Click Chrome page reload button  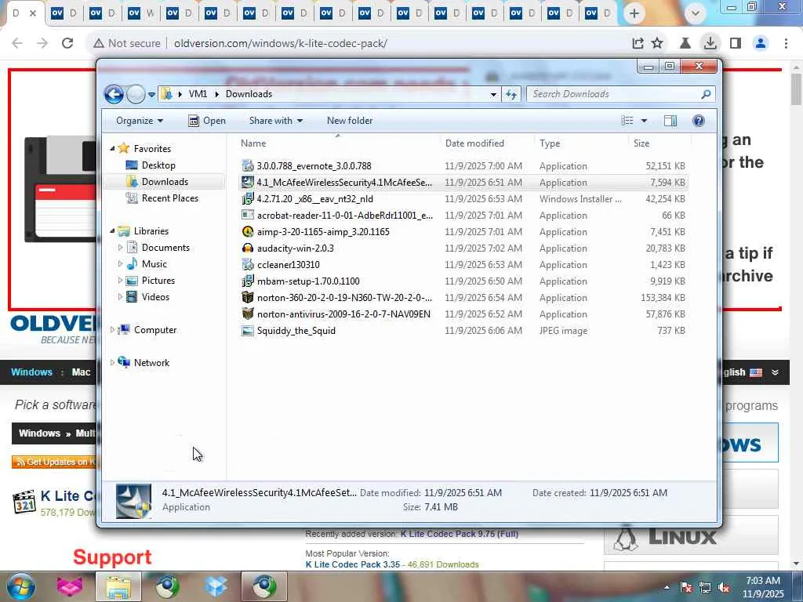click(x=67, y=43)
